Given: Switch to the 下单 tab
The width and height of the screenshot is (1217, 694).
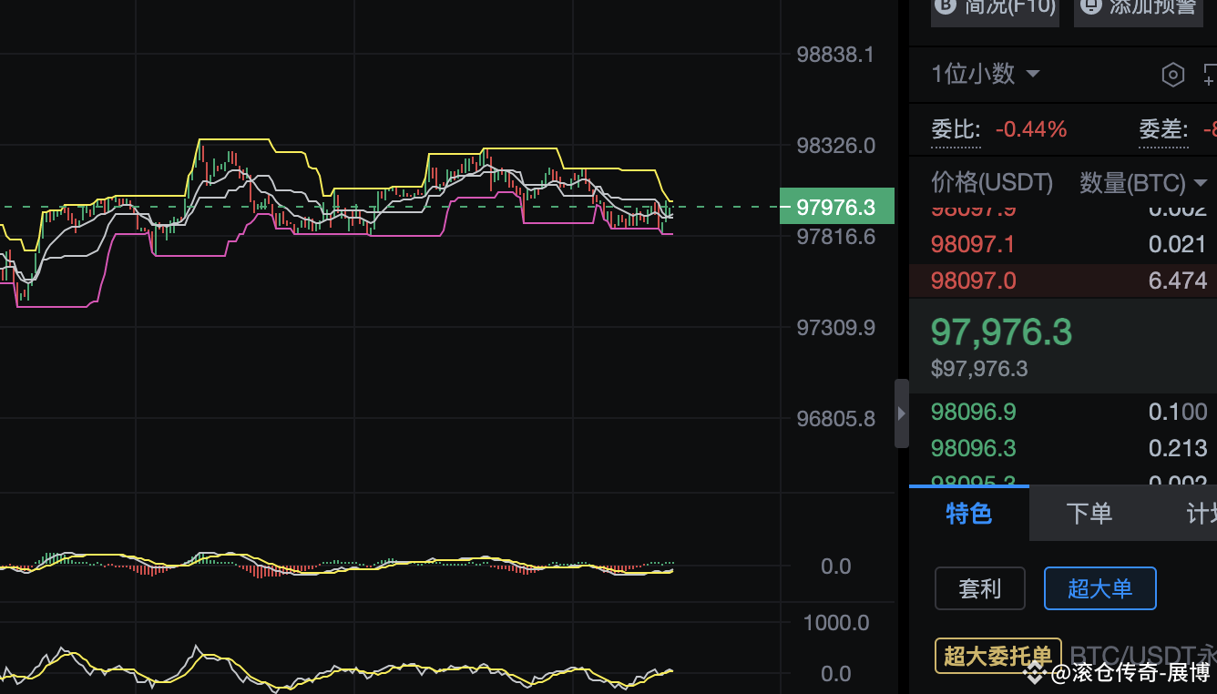Looking at the screenshot, I should (x=1089, y=514).
